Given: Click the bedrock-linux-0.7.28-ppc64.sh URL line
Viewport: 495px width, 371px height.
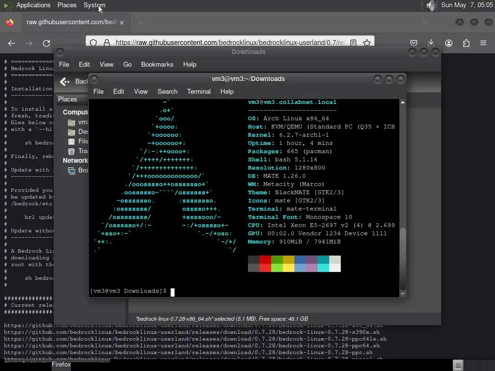Looking at the screenshot, I should click(191, 346).
